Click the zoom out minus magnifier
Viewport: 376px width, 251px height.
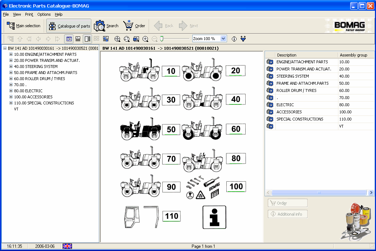point(155,39)
